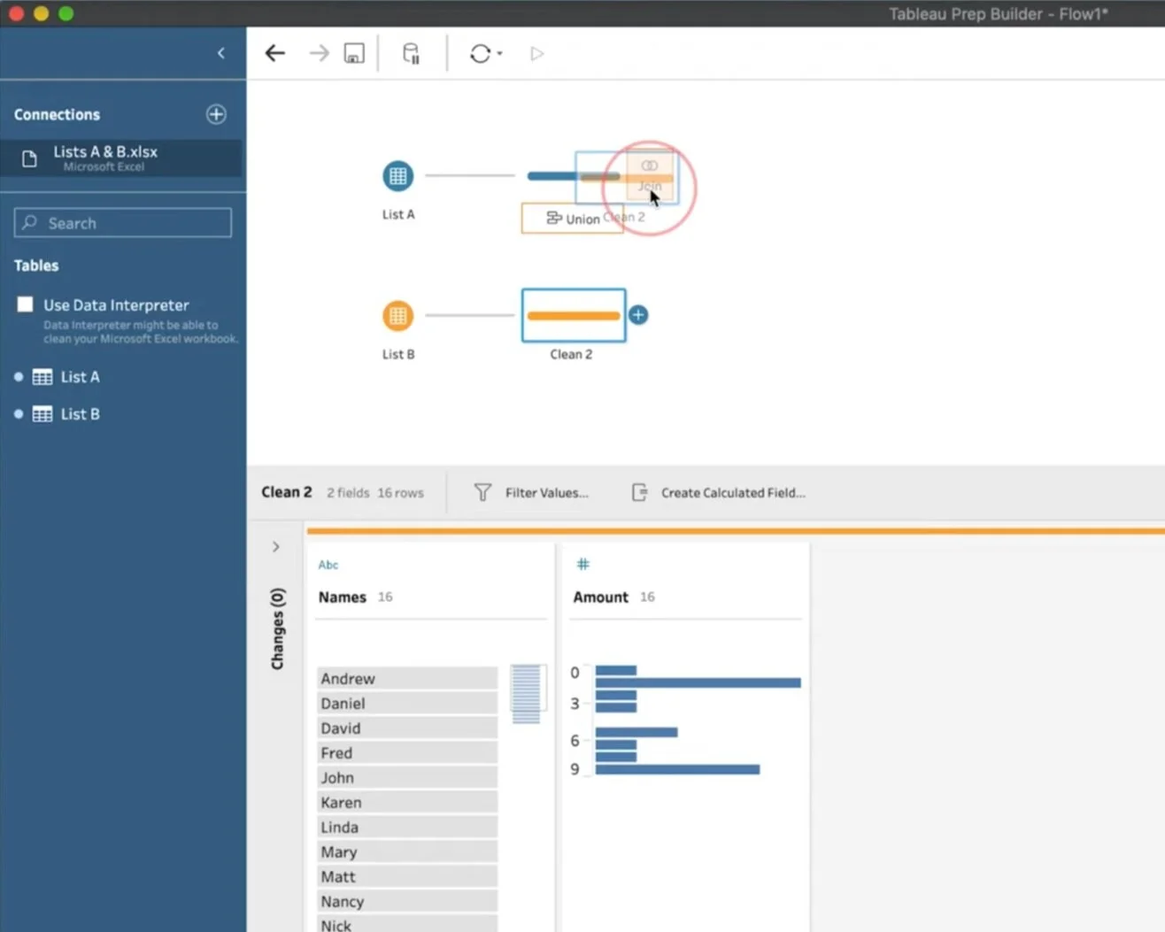This screenshot has width=1165, height=932.
Task: Click the undo back arrow
Action: [x=275, y=53]
